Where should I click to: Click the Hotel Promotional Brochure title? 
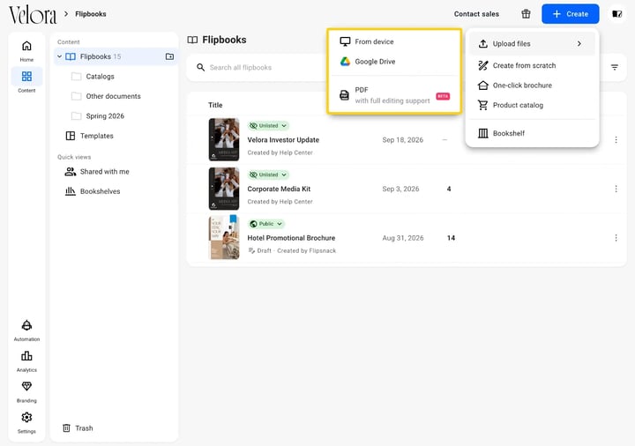click(x=291, y=238)
